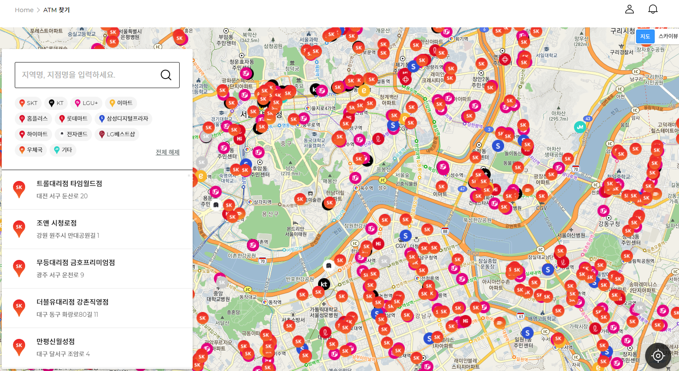Toggle the KT filter chip
The height and width of the screenshot is (371, 679).
56,103
